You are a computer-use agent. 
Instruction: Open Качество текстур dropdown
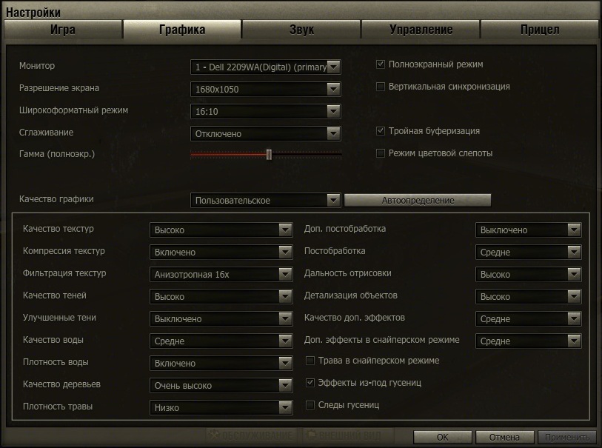tap(221, 230)
